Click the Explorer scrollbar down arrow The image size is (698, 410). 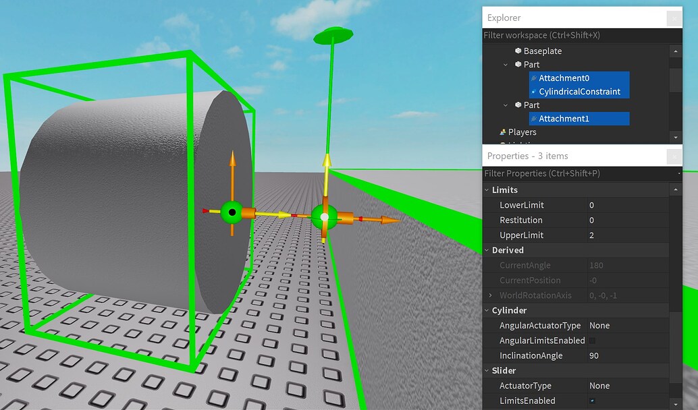[676, 138]
